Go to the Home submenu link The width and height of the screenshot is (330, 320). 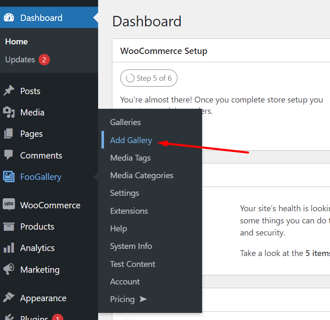coord(16,41)
